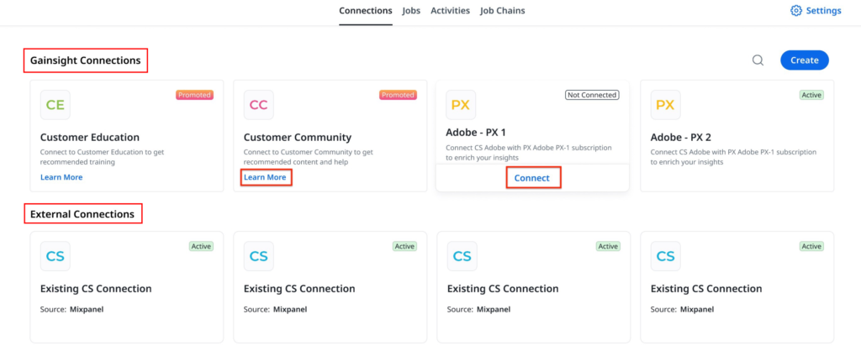The image size is (861, 356).
Task: Select the Customer Education title
Action: point(90,137)
